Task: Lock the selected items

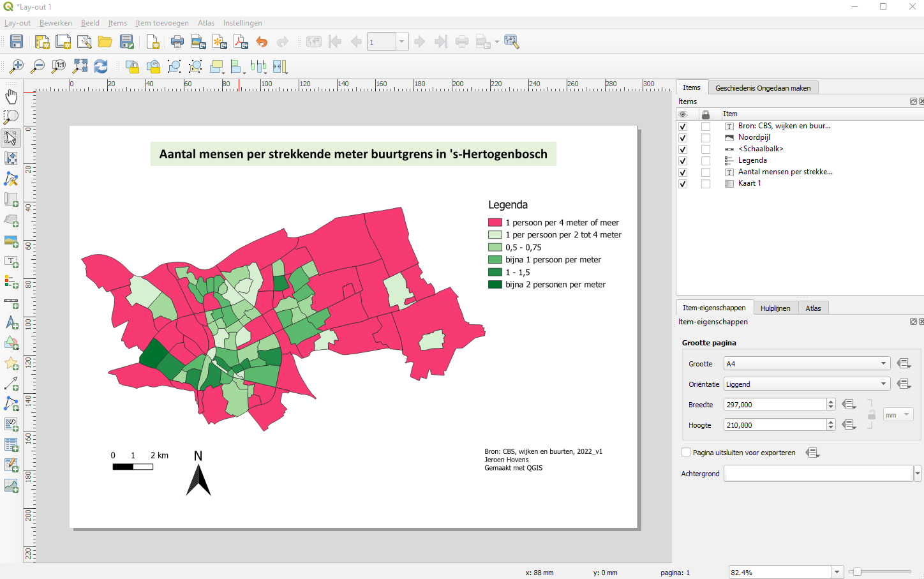Action: click(132, 66)
